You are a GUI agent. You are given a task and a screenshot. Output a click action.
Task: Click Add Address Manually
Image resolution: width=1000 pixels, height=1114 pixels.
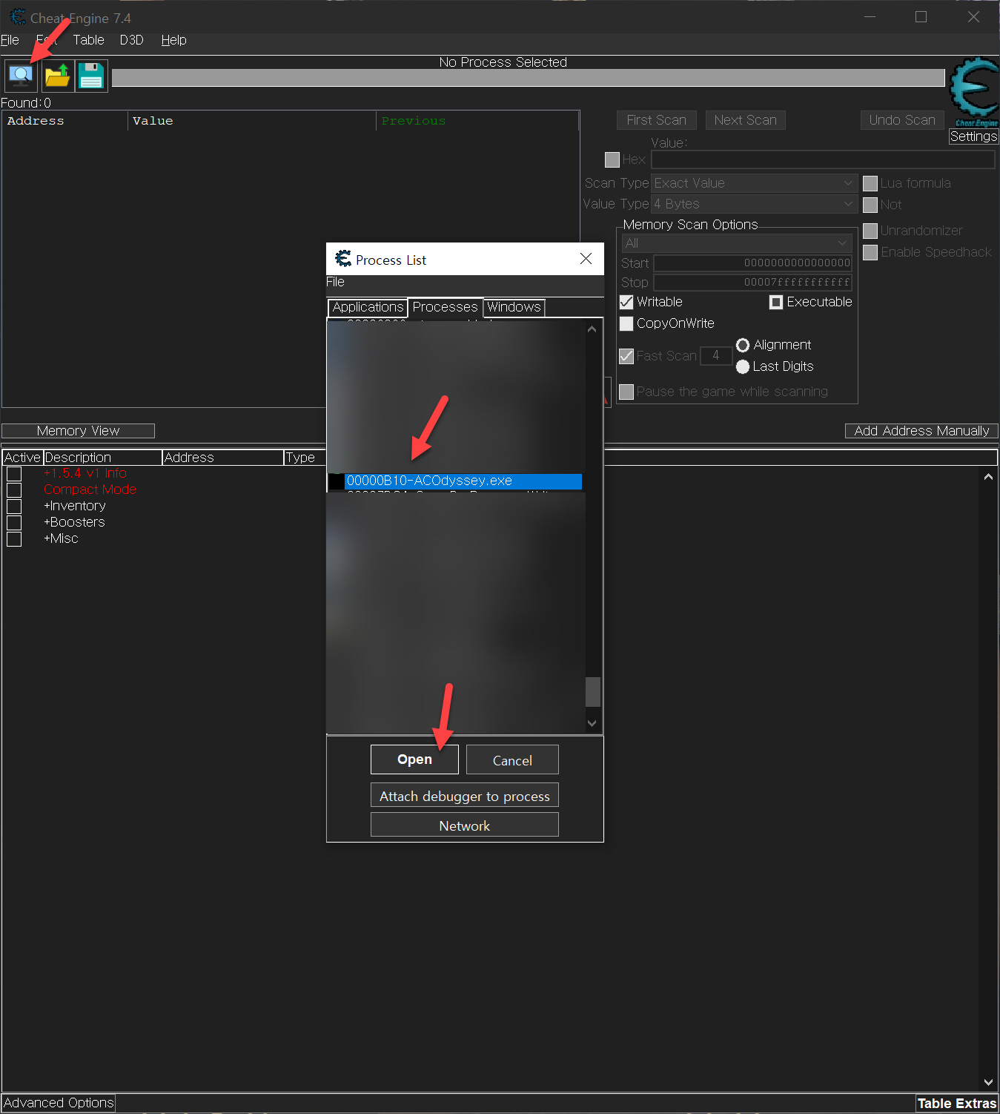pos(921,431)
